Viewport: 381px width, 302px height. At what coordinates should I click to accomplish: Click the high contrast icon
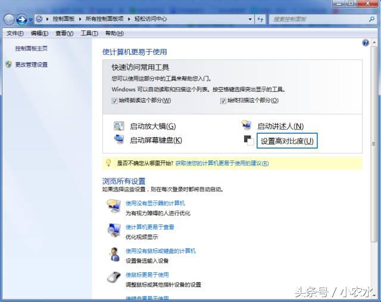249,140
